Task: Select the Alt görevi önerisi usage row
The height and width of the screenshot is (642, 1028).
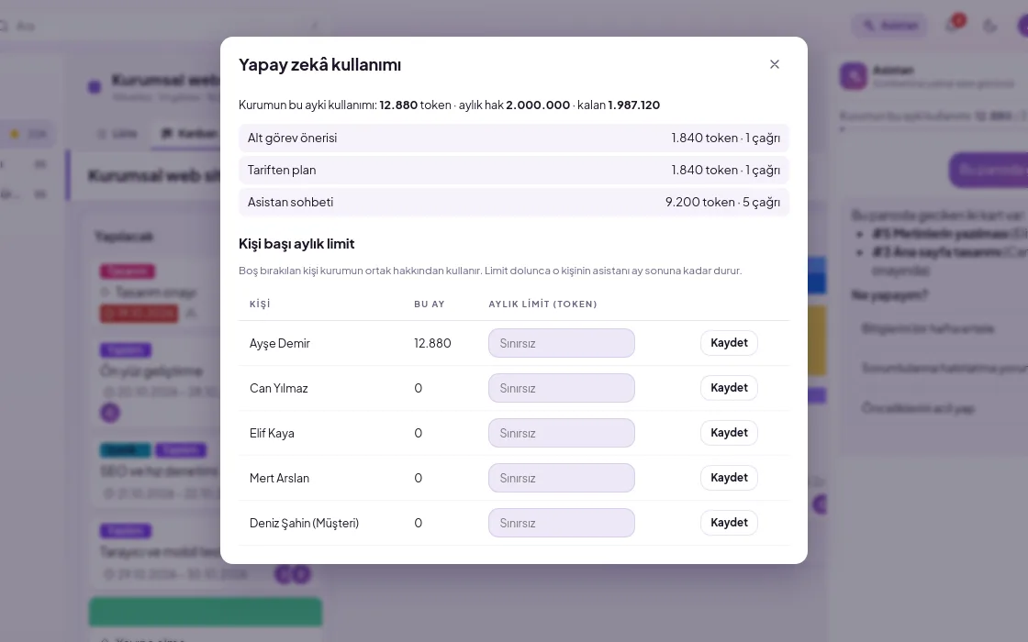Action: (514, 138)
